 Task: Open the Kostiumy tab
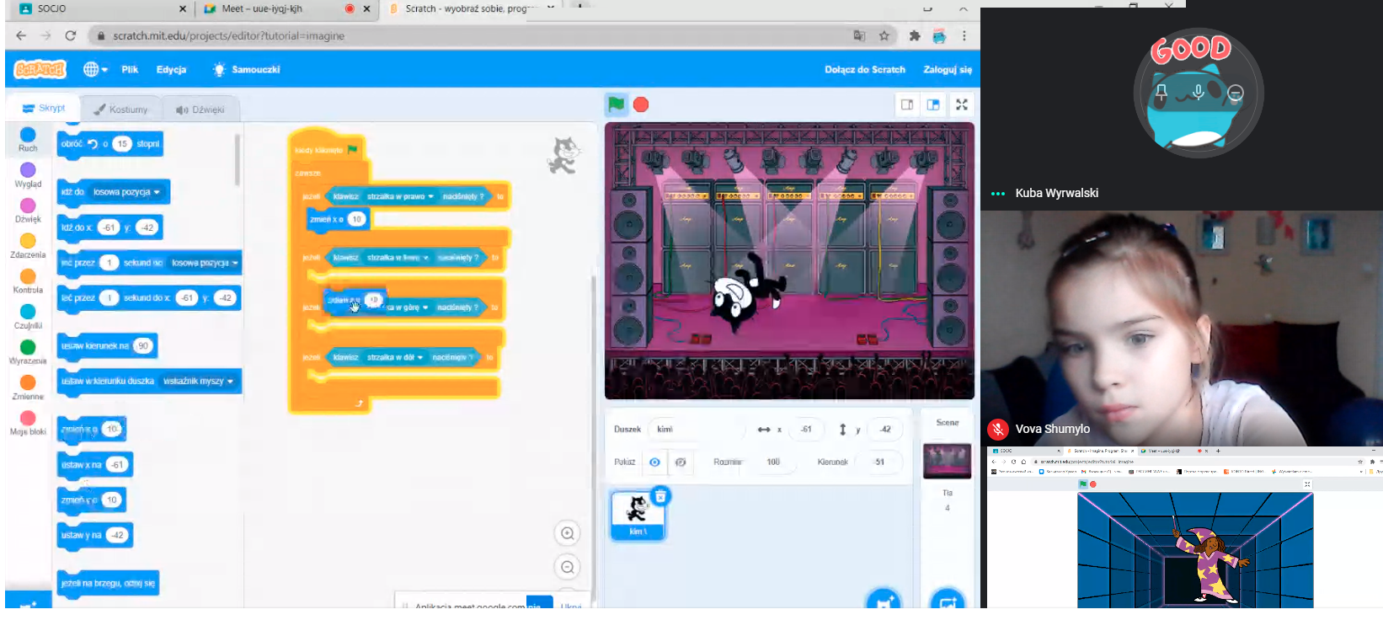coord(120,110)
